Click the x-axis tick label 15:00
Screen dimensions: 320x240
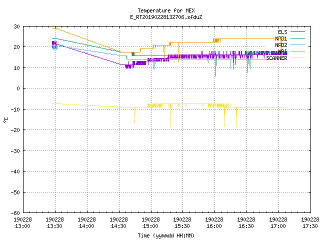(x=150, y=226)
